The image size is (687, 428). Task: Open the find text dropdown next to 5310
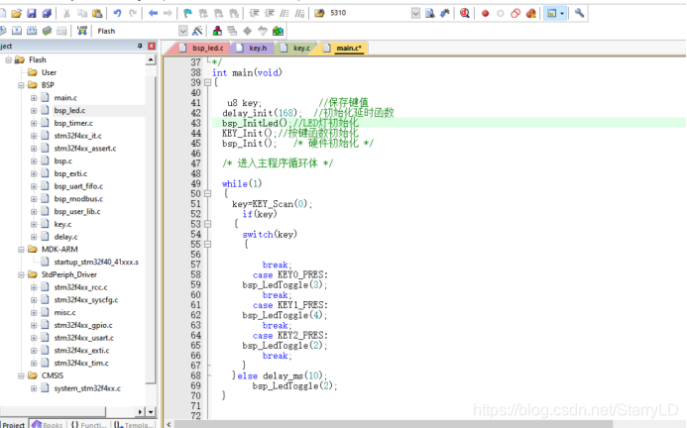pyautogui.click(x=415, y=13)
